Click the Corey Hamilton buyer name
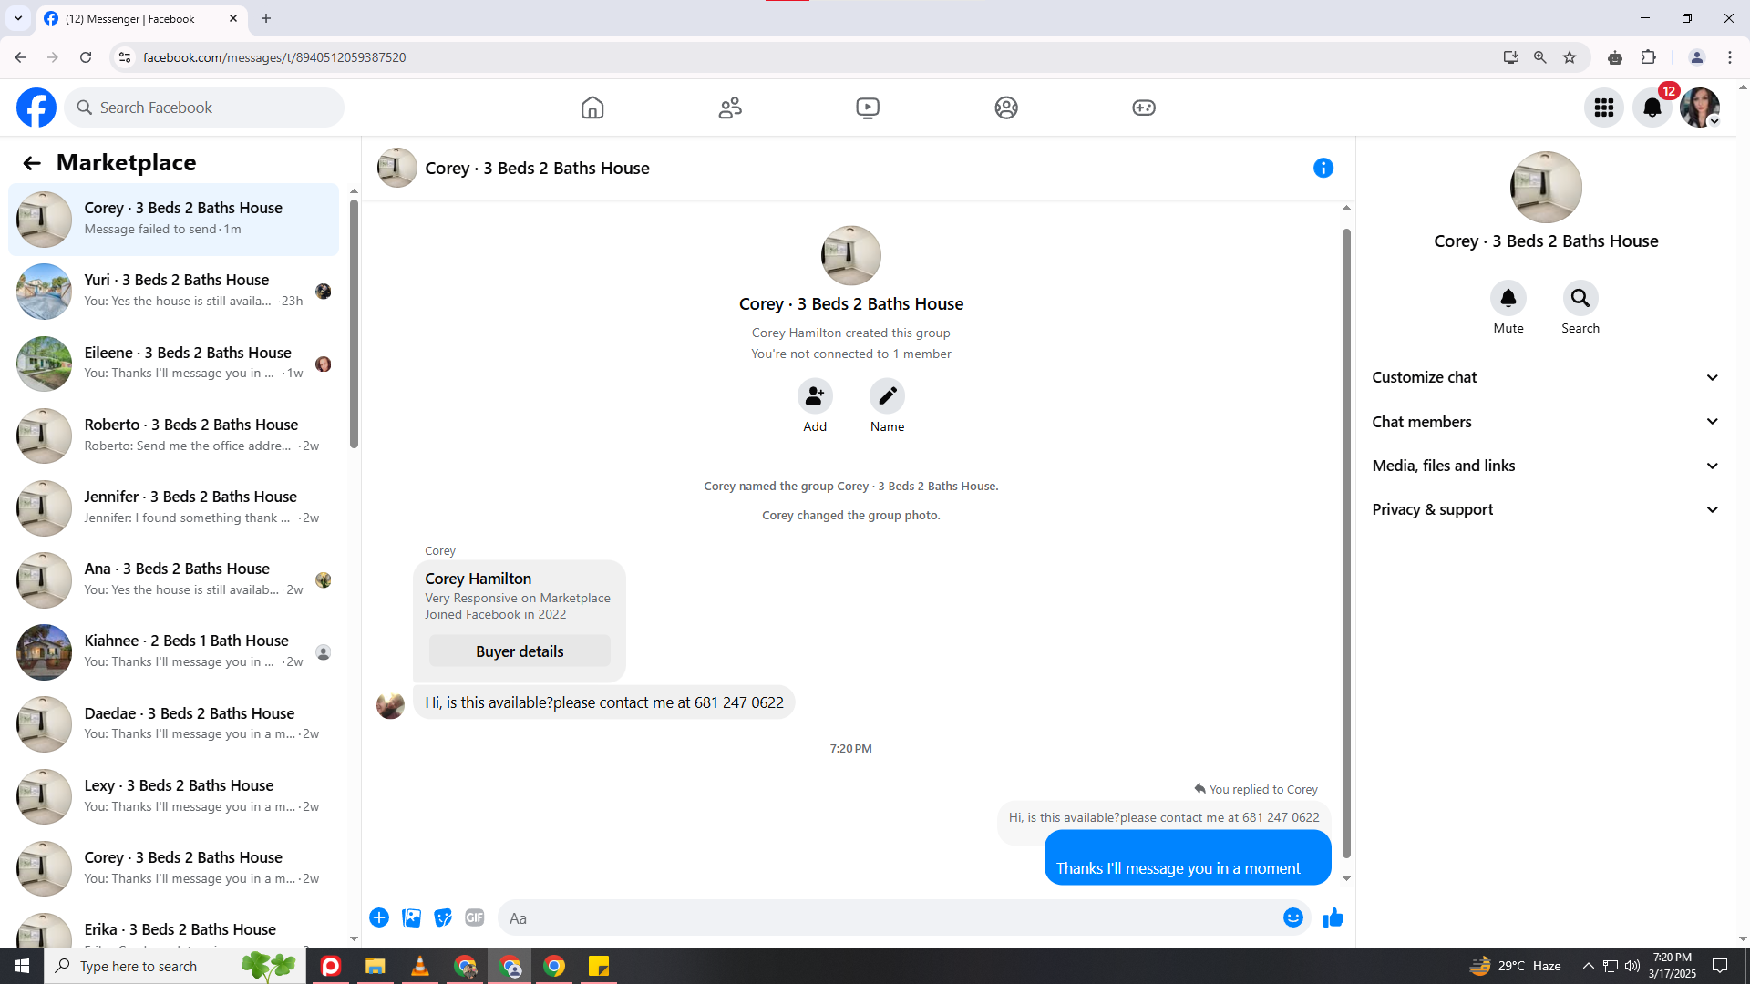The width and height of the screenshot is (1750, 984). (478, 579)
